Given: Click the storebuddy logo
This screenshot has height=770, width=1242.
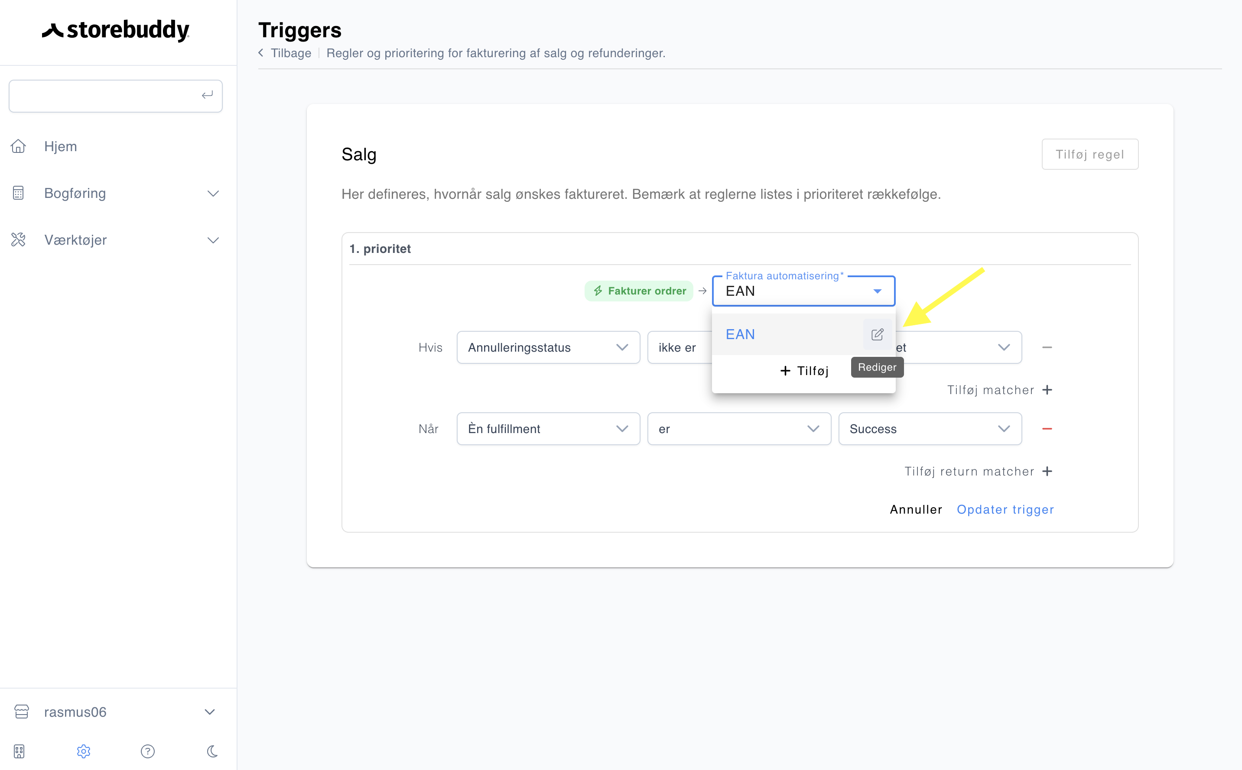Looking at the screenshot, I should point(116,30).
